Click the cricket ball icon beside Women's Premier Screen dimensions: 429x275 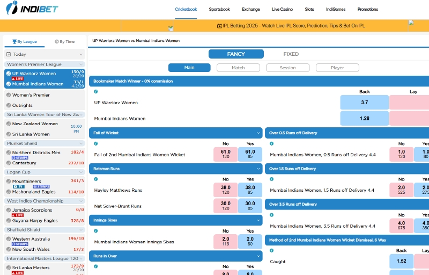9,95
